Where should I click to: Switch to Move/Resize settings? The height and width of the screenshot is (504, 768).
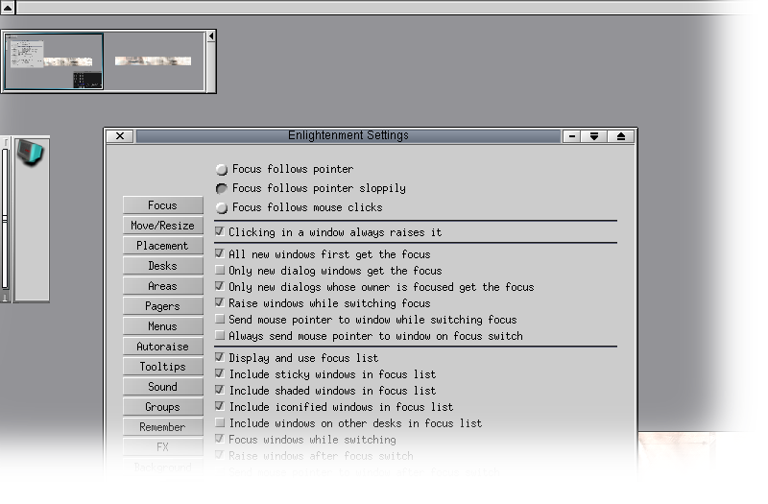pos(162,225)
